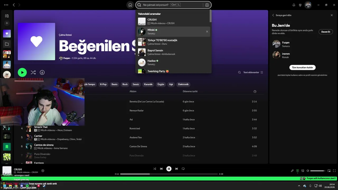Screen dimensions: 338x190
Task: Seek along the song progress bar
Action: 169,174
